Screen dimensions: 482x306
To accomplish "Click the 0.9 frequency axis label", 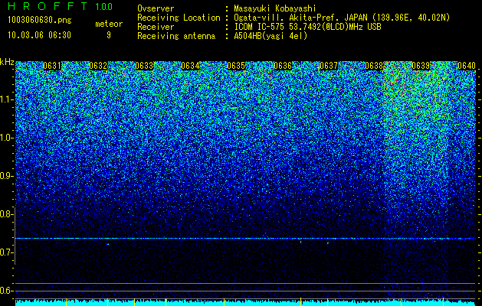I will point(6,176).
